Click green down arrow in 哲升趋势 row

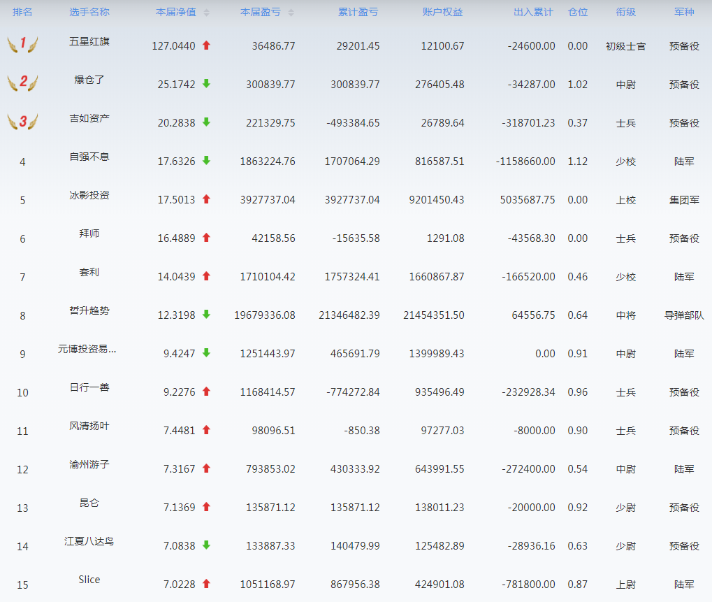[207, 315]
